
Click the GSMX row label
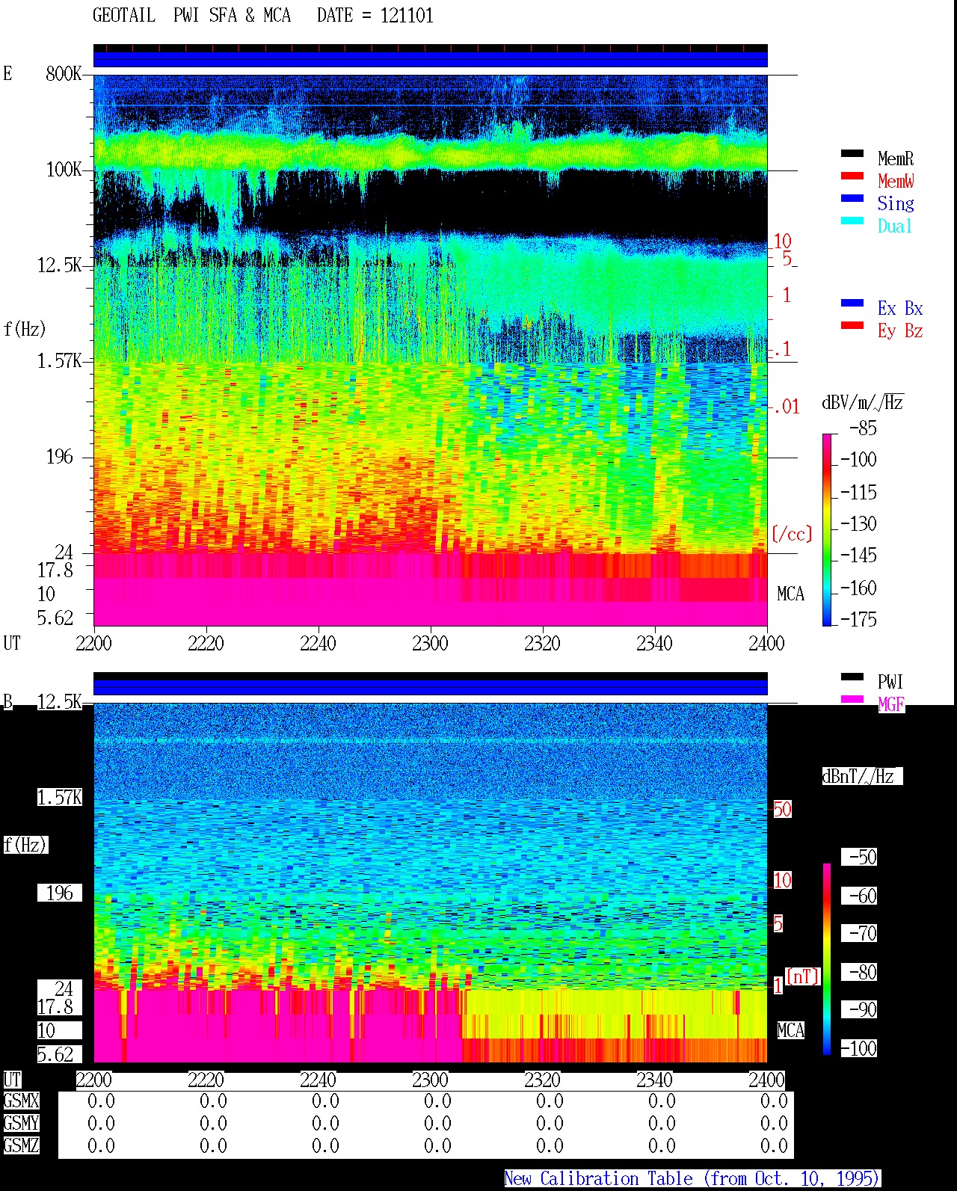(x=21, y=1101)
